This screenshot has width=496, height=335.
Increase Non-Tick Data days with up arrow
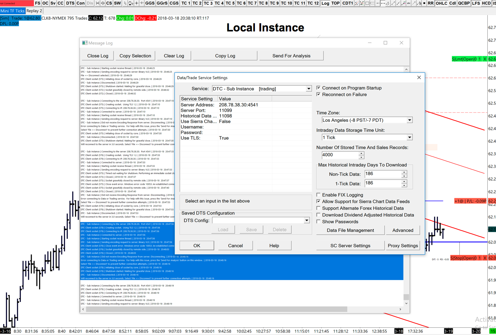click(x=404, y=172)
